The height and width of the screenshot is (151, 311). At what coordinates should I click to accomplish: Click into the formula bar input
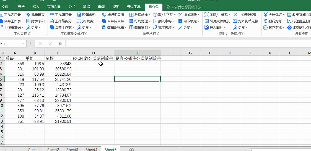click(188, 44)
